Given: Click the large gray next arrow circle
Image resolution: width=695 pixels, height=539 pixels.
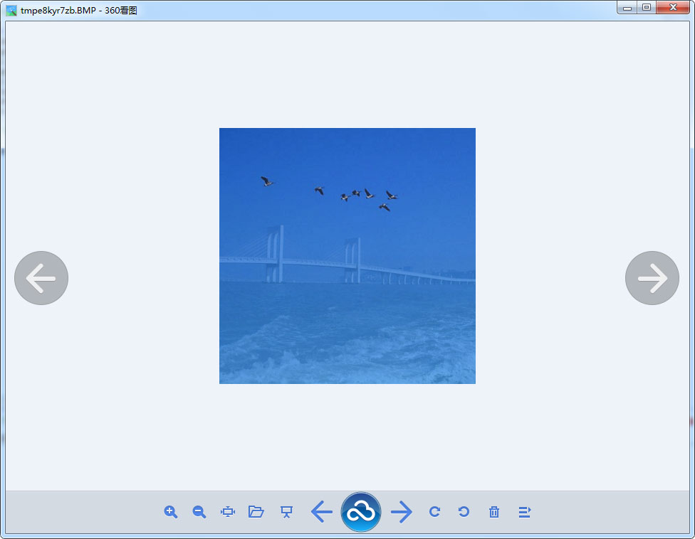Looking at the screenshot, I should coord(652,278).
